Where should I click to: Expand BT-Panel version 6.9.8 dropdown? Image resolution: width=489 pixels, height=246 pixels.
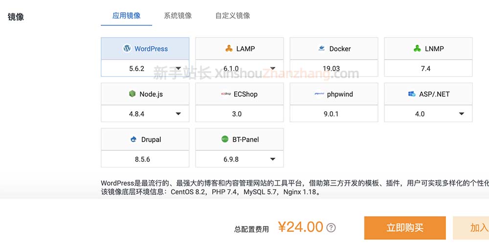(x=273, y=159)
